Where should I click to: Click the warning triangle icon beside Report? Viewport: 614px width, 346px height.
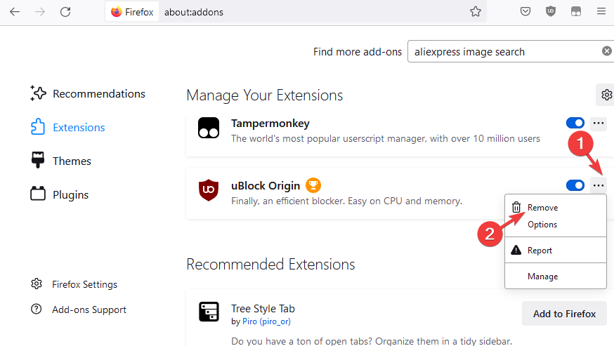point(516,250)
